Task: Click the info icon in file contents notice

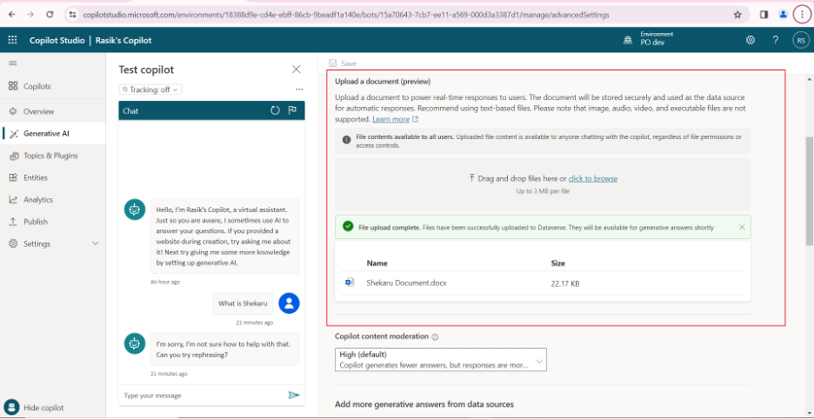Action: [346, 140]
